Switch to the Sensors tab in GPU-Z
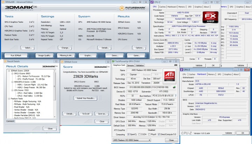This screenshot has width=252, height=144. pyautogui.click(x=130, y=65)
